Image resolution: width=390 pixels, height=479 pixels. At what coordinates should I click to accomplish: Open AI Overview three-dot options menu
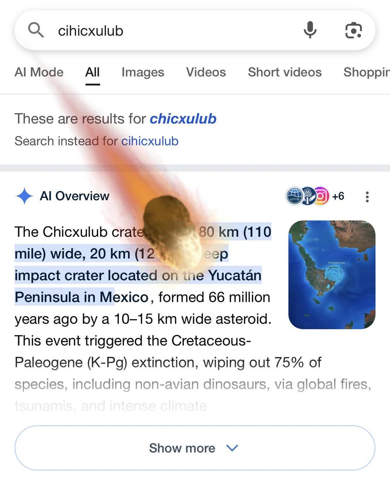367,197
